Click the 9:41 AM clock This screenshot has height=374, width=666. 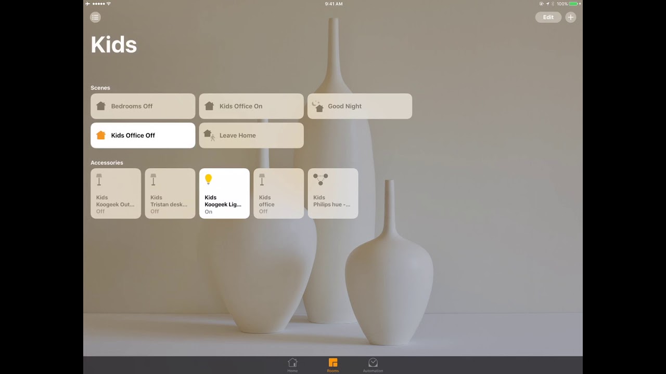(x=334, y=4)
